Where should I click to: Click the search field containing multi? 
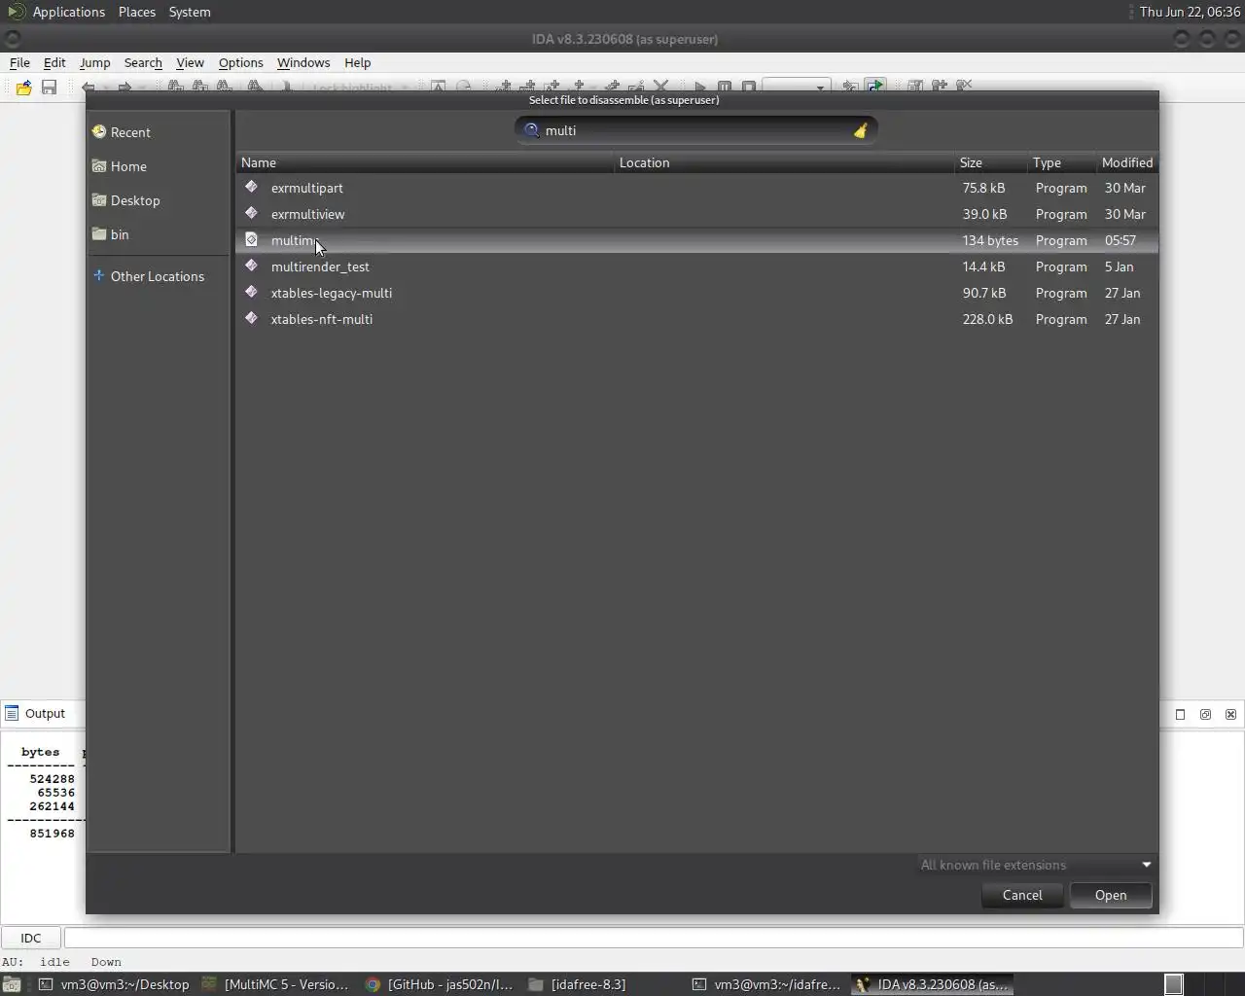click(x=695, y=130)
